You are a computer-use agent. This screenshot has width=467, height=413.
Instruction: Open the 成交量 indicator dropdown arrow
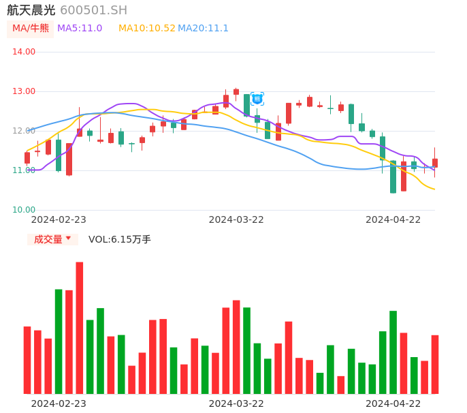click(68, 239)
